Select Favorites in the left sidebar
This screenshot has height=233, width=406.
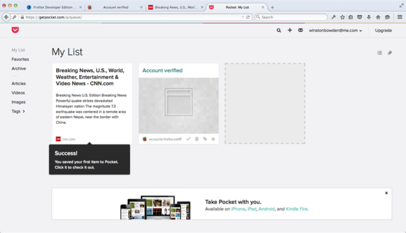[20, 60]
